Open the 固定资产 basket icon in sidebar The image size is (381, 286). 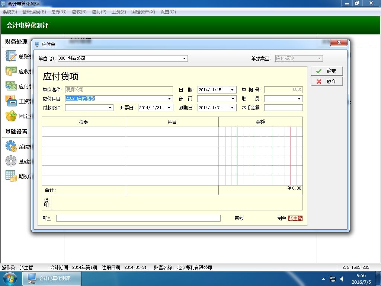pos(11,116)
